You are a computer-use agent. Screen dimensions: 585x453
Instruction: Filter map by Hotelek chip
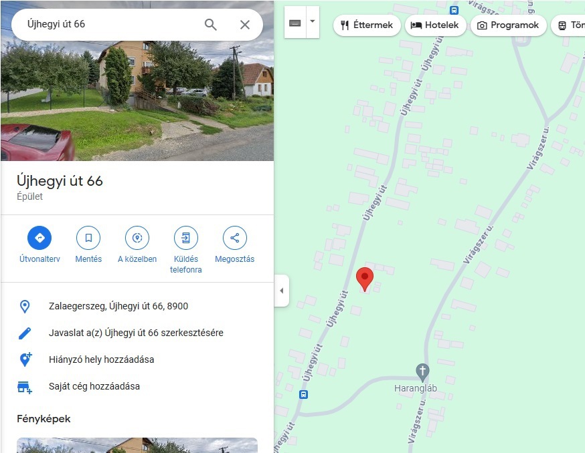435,25
